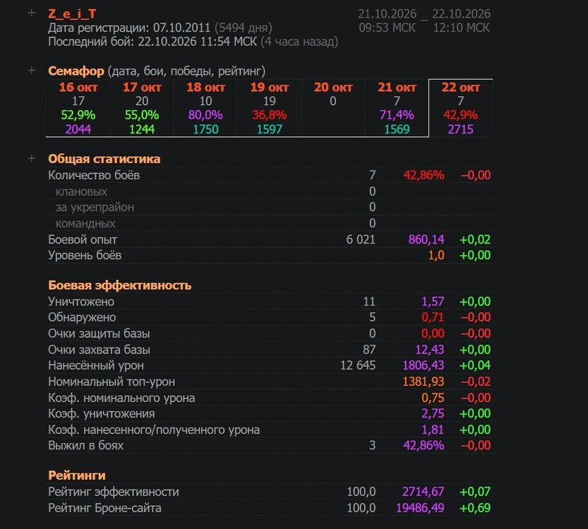Click the Боевая эффективность heading

tap(119, 285)
